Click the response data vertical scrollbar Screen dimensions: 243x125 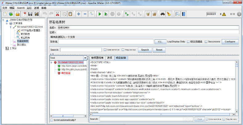[x=237, y=87]
